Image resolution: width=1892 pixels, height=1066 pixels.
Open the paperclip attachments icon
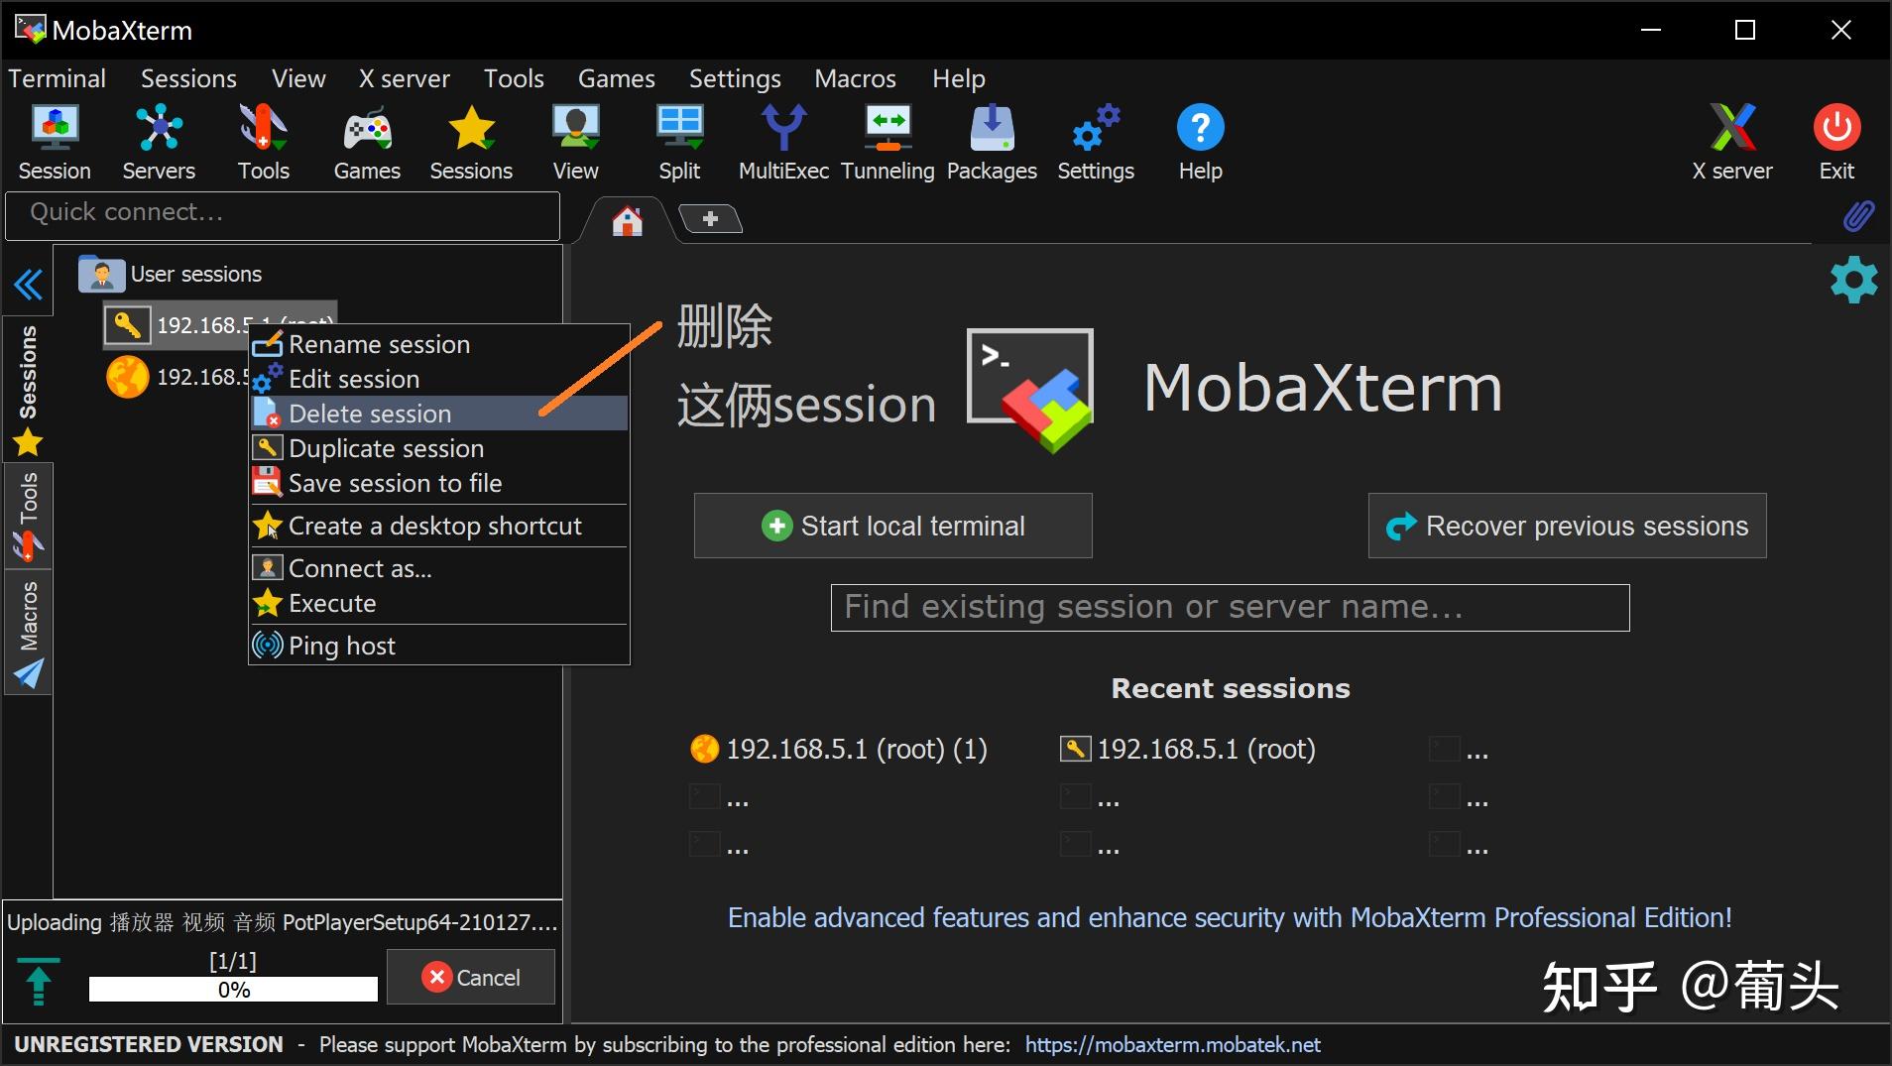click(x=1860, y=215)
